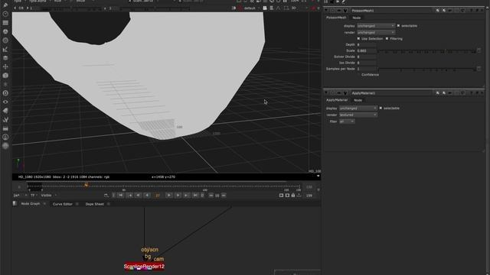Open the ToolSets wrench icon

tap(5, 119)
